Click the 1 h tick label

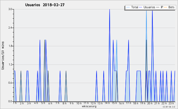tap(15, 103)
